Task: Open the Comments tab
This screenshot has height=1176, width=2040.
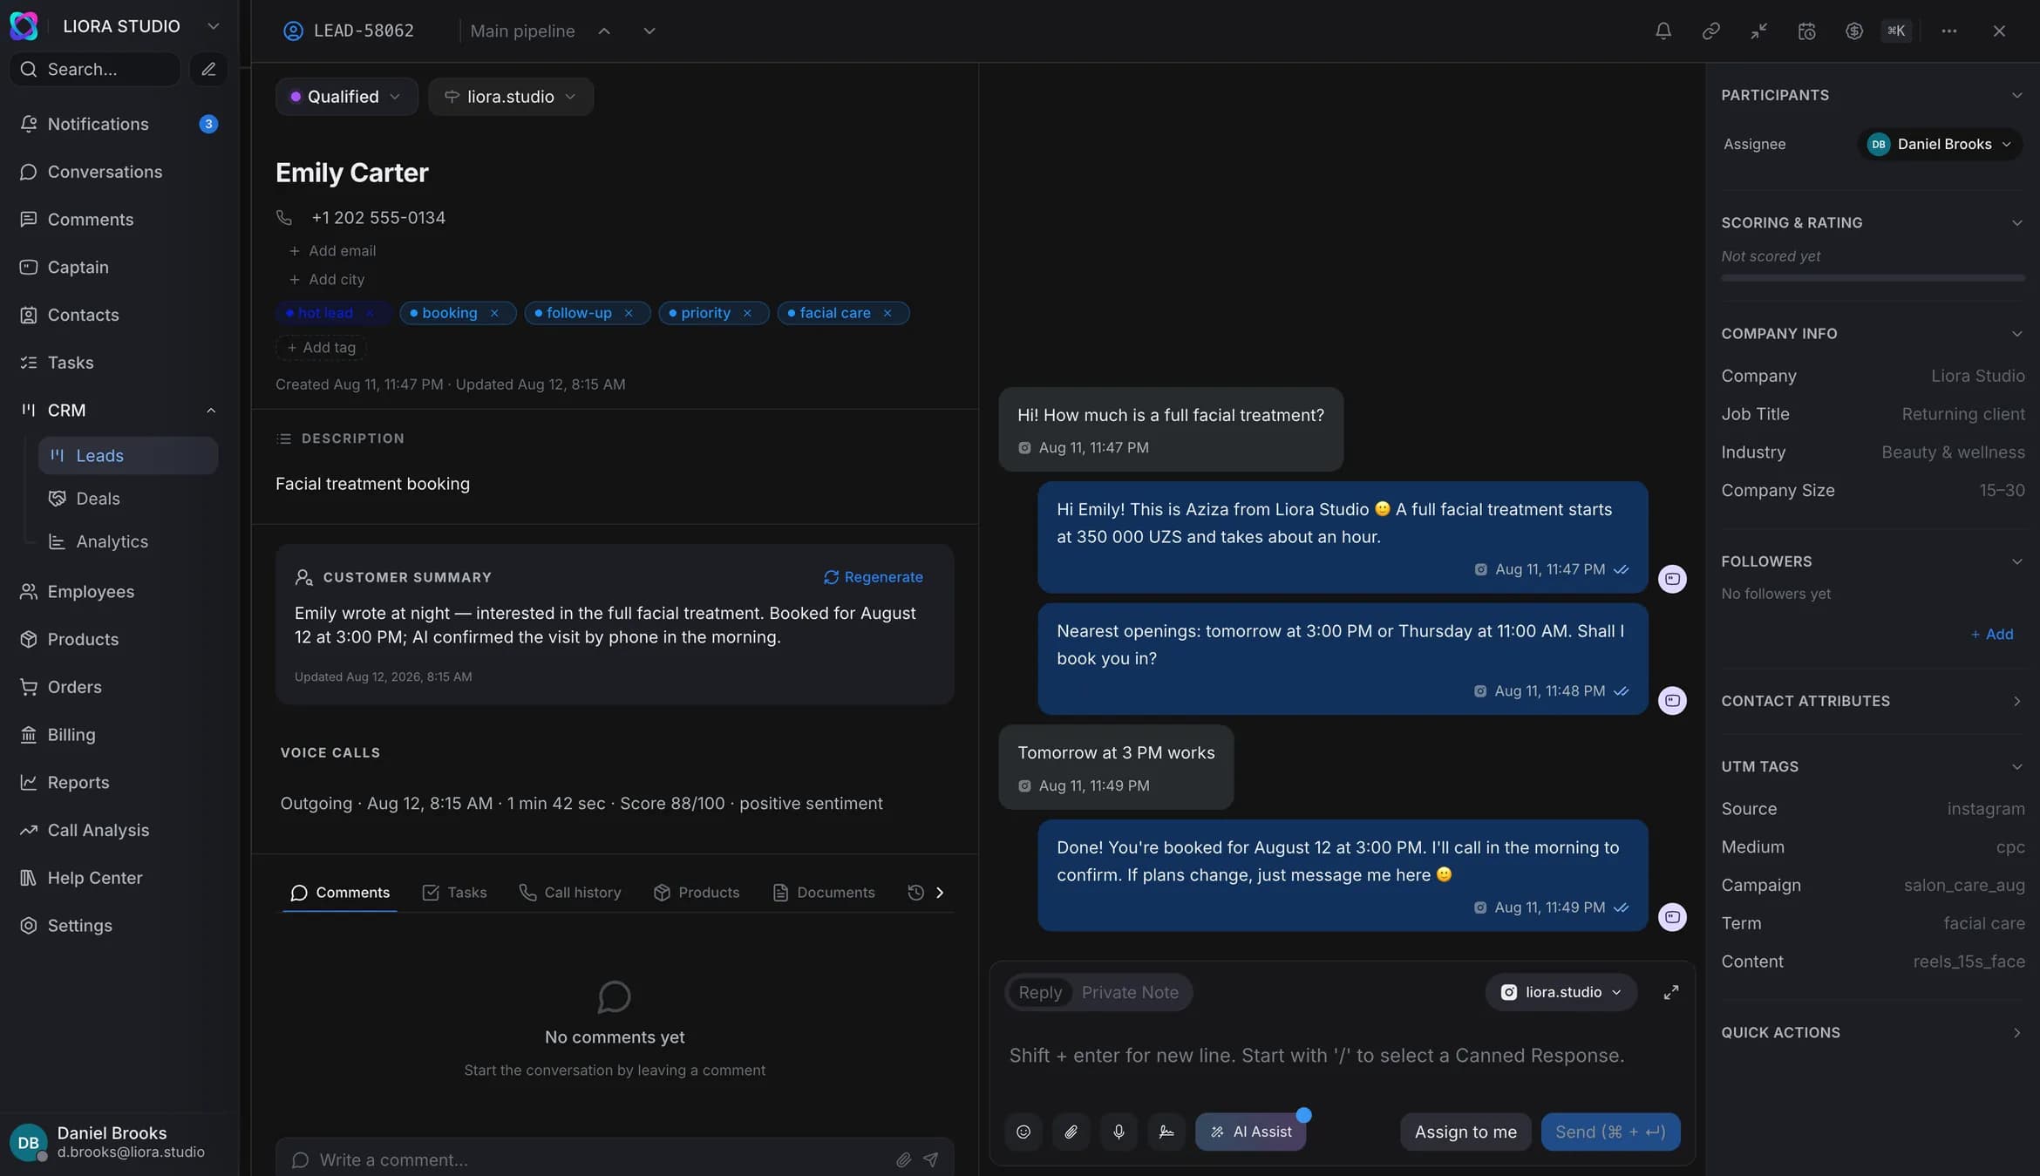Action: (340, 892)
